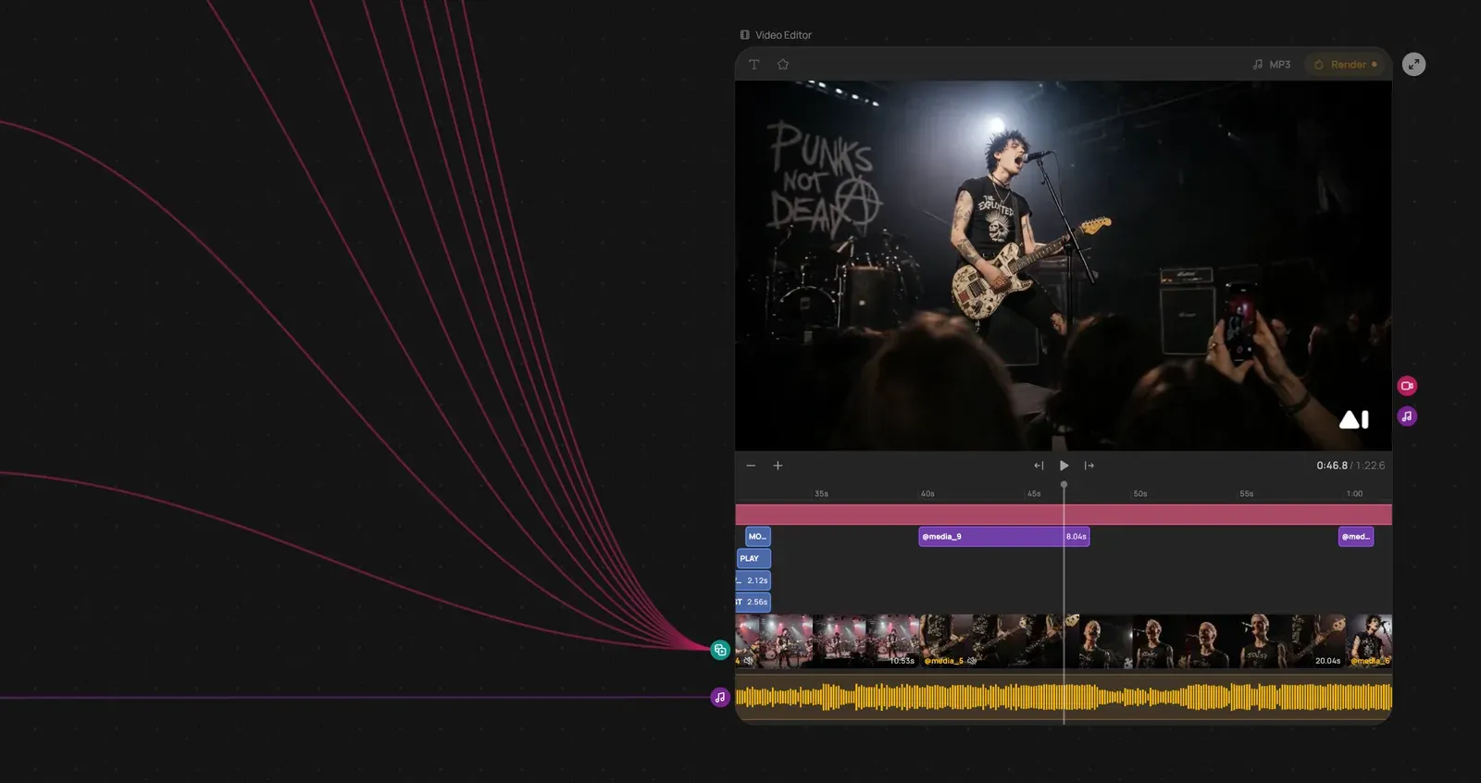Click the 50s mark on the ruler
This screenshot has width=1481, height=783.
1140,494
